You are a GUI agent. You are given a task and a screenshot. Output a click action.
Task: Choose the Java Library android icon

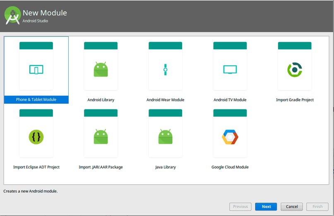pos(165,136)
